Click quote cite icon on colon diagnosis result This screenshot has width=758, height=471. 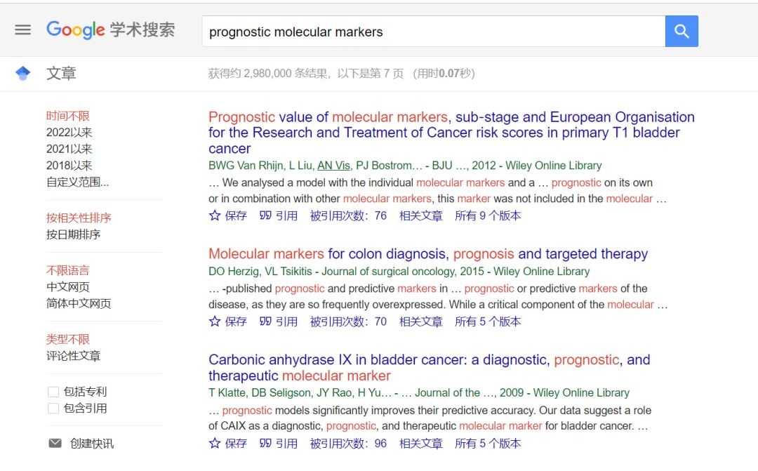pos(265,321)
